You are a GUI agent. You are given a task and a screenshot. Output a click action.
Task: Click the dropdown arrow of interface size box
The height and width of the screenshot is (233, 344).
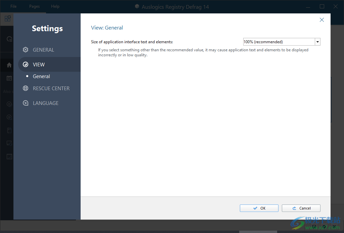point(317,42)
